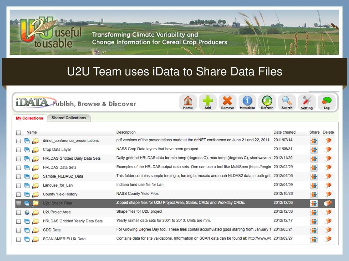Sort by the Date created column
This screenshot has width=349, height=261.
coord(285,132)
